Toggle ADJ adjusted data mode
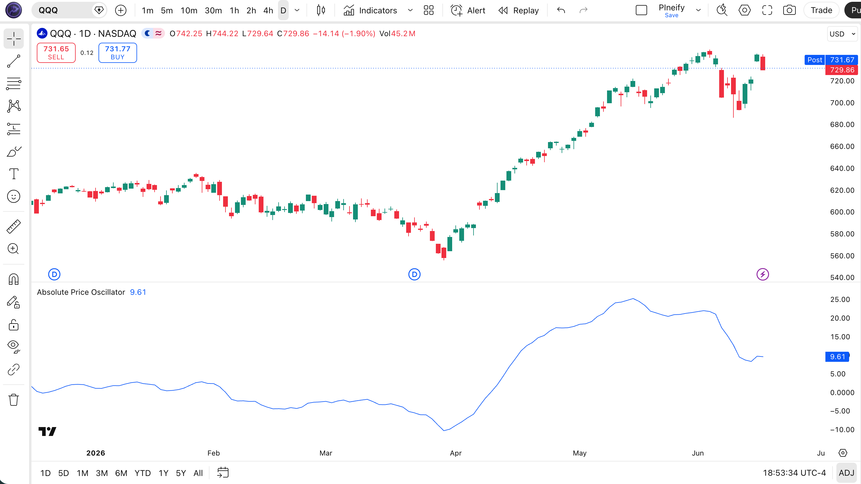The width and height of the screenshot is (861, 484). pos(846,473)
